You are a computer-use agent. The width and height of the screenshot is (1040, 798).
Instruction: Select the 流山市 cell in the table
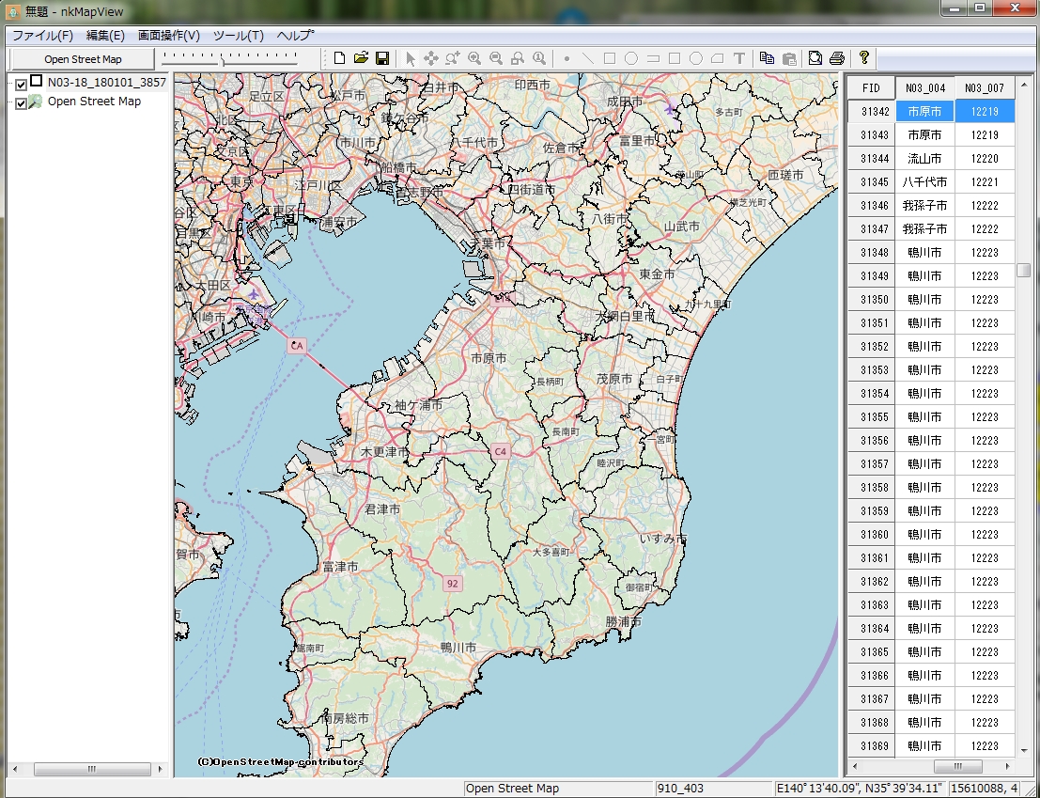click(x=924, y=159)
